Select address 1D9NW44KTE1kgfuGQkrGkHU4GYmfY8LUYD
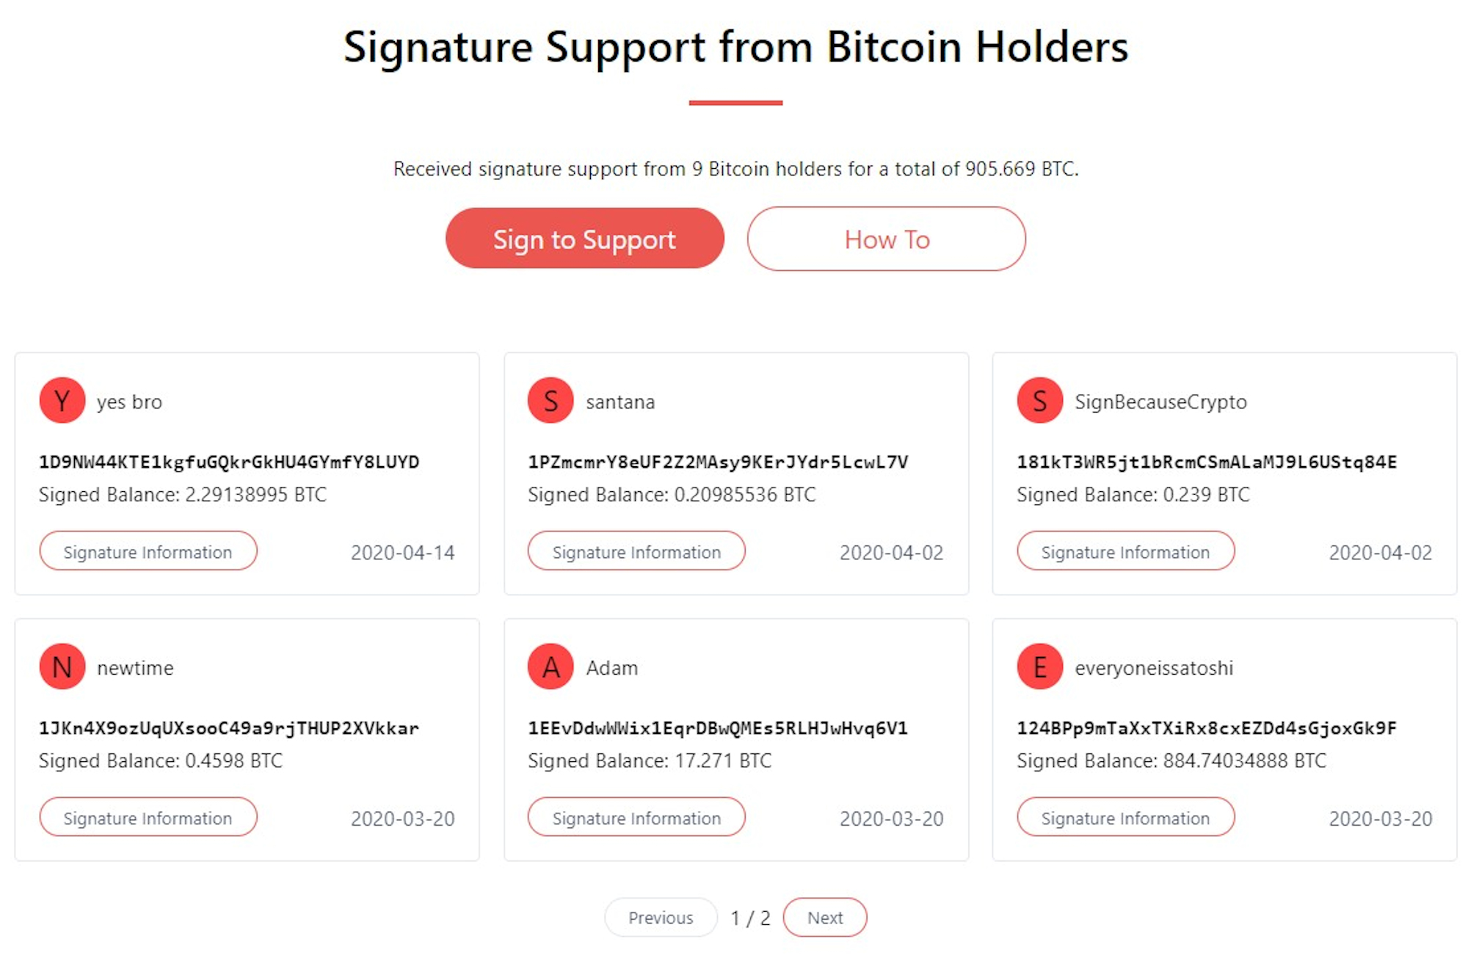The width and height of the screenshot is (1468, 958). point(229,462)
